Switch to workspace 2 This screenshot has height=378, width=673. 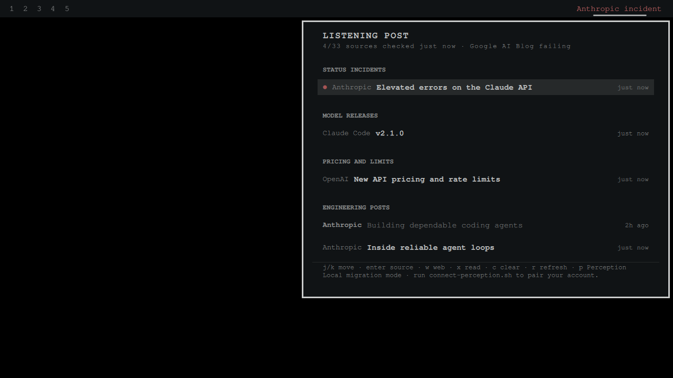click(x=25, y=9)
